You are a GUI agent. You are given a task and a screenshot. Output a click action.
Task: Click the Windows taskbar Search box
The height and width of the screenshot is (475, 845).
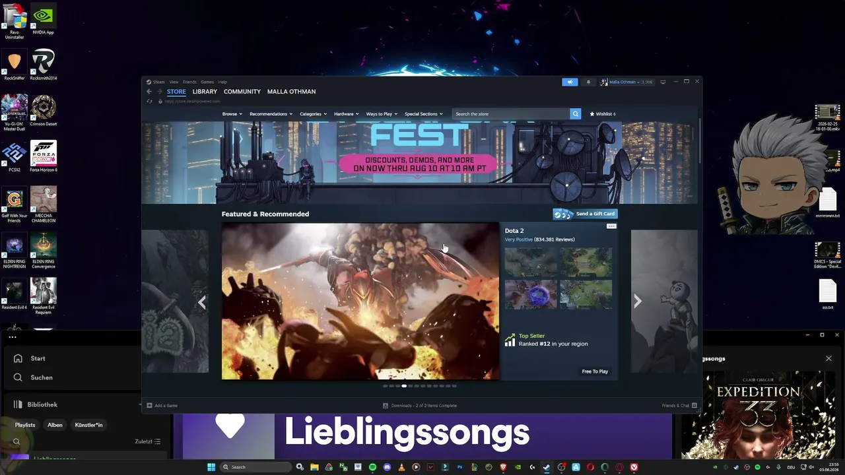coord(256,467)
